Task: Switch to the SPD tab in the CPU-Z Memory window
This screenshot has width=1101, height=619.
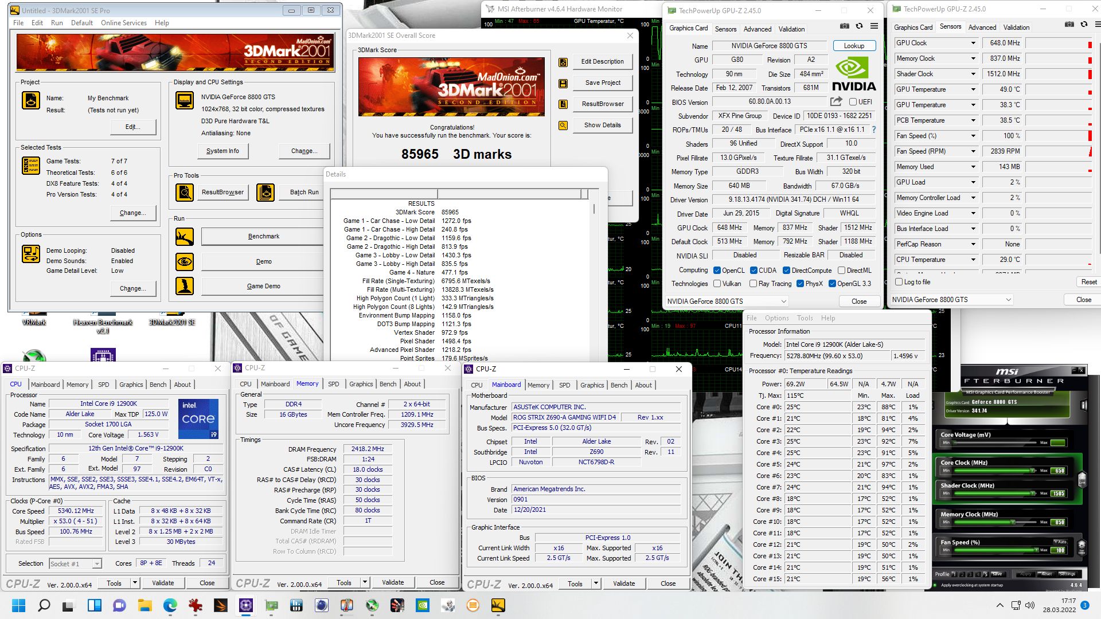Action: point(333,384)
